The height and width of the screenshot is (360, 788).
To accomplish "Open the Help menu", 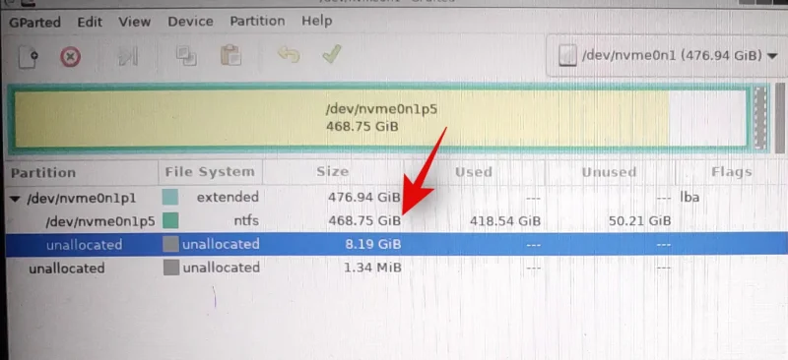I will coord(316,21).
